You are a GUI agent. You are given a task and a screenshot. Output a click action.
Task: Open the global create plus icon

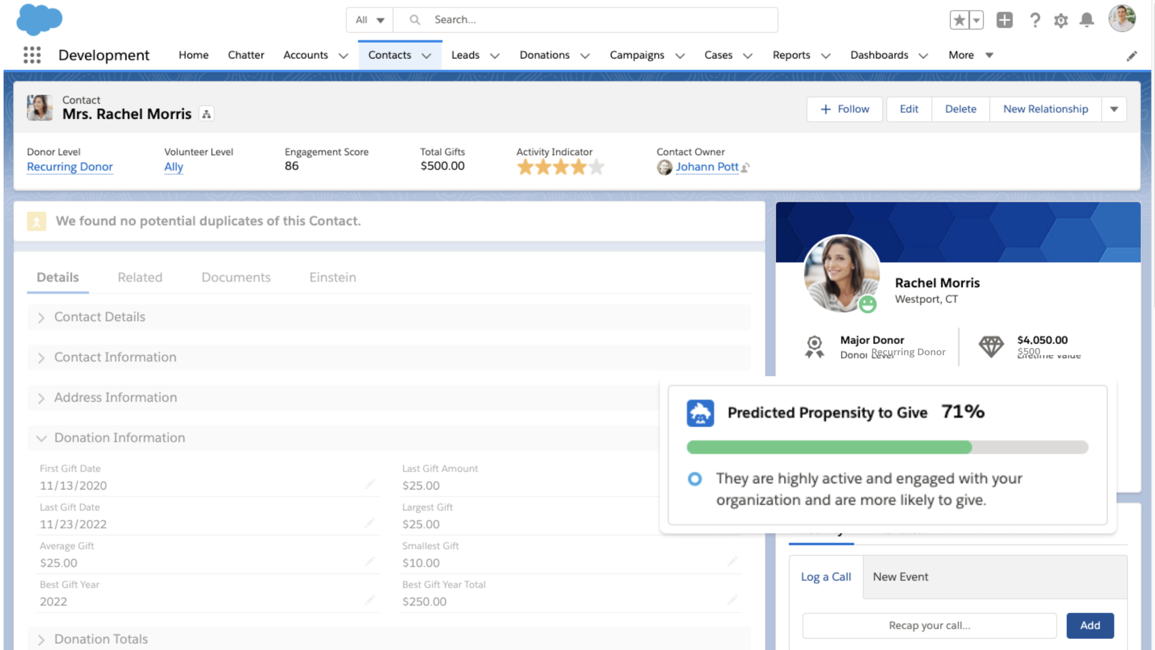click(1004, 20)
